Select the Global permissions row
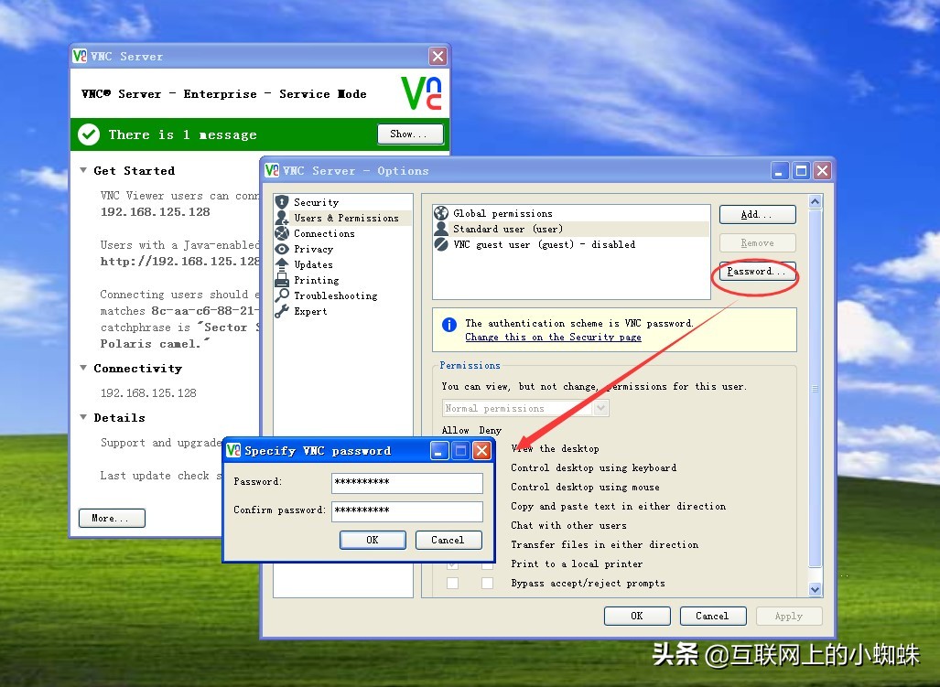The image size is (940, 687). click(571, 213)
